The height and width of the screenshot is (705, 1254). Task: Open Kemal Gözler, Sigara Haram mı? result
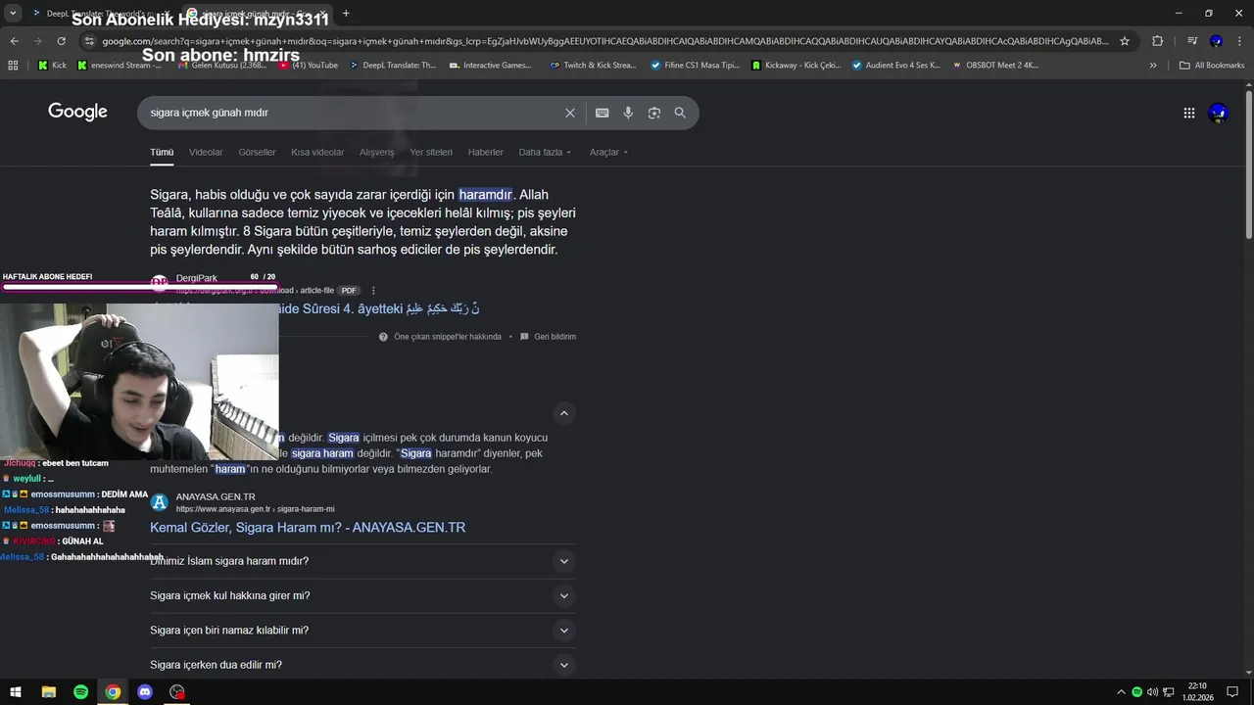[x=308, y=528]
